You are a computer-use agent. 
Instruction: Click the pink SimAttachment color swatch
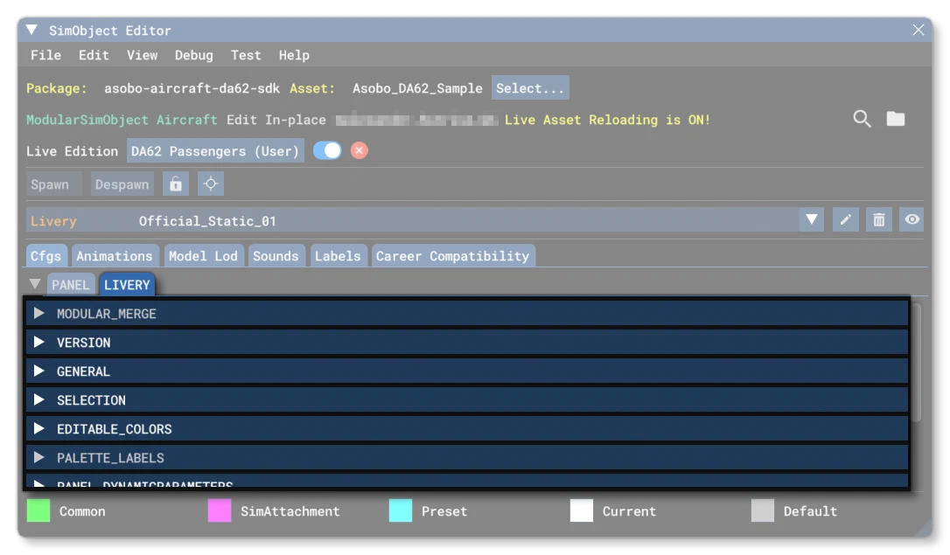[220, 510]
